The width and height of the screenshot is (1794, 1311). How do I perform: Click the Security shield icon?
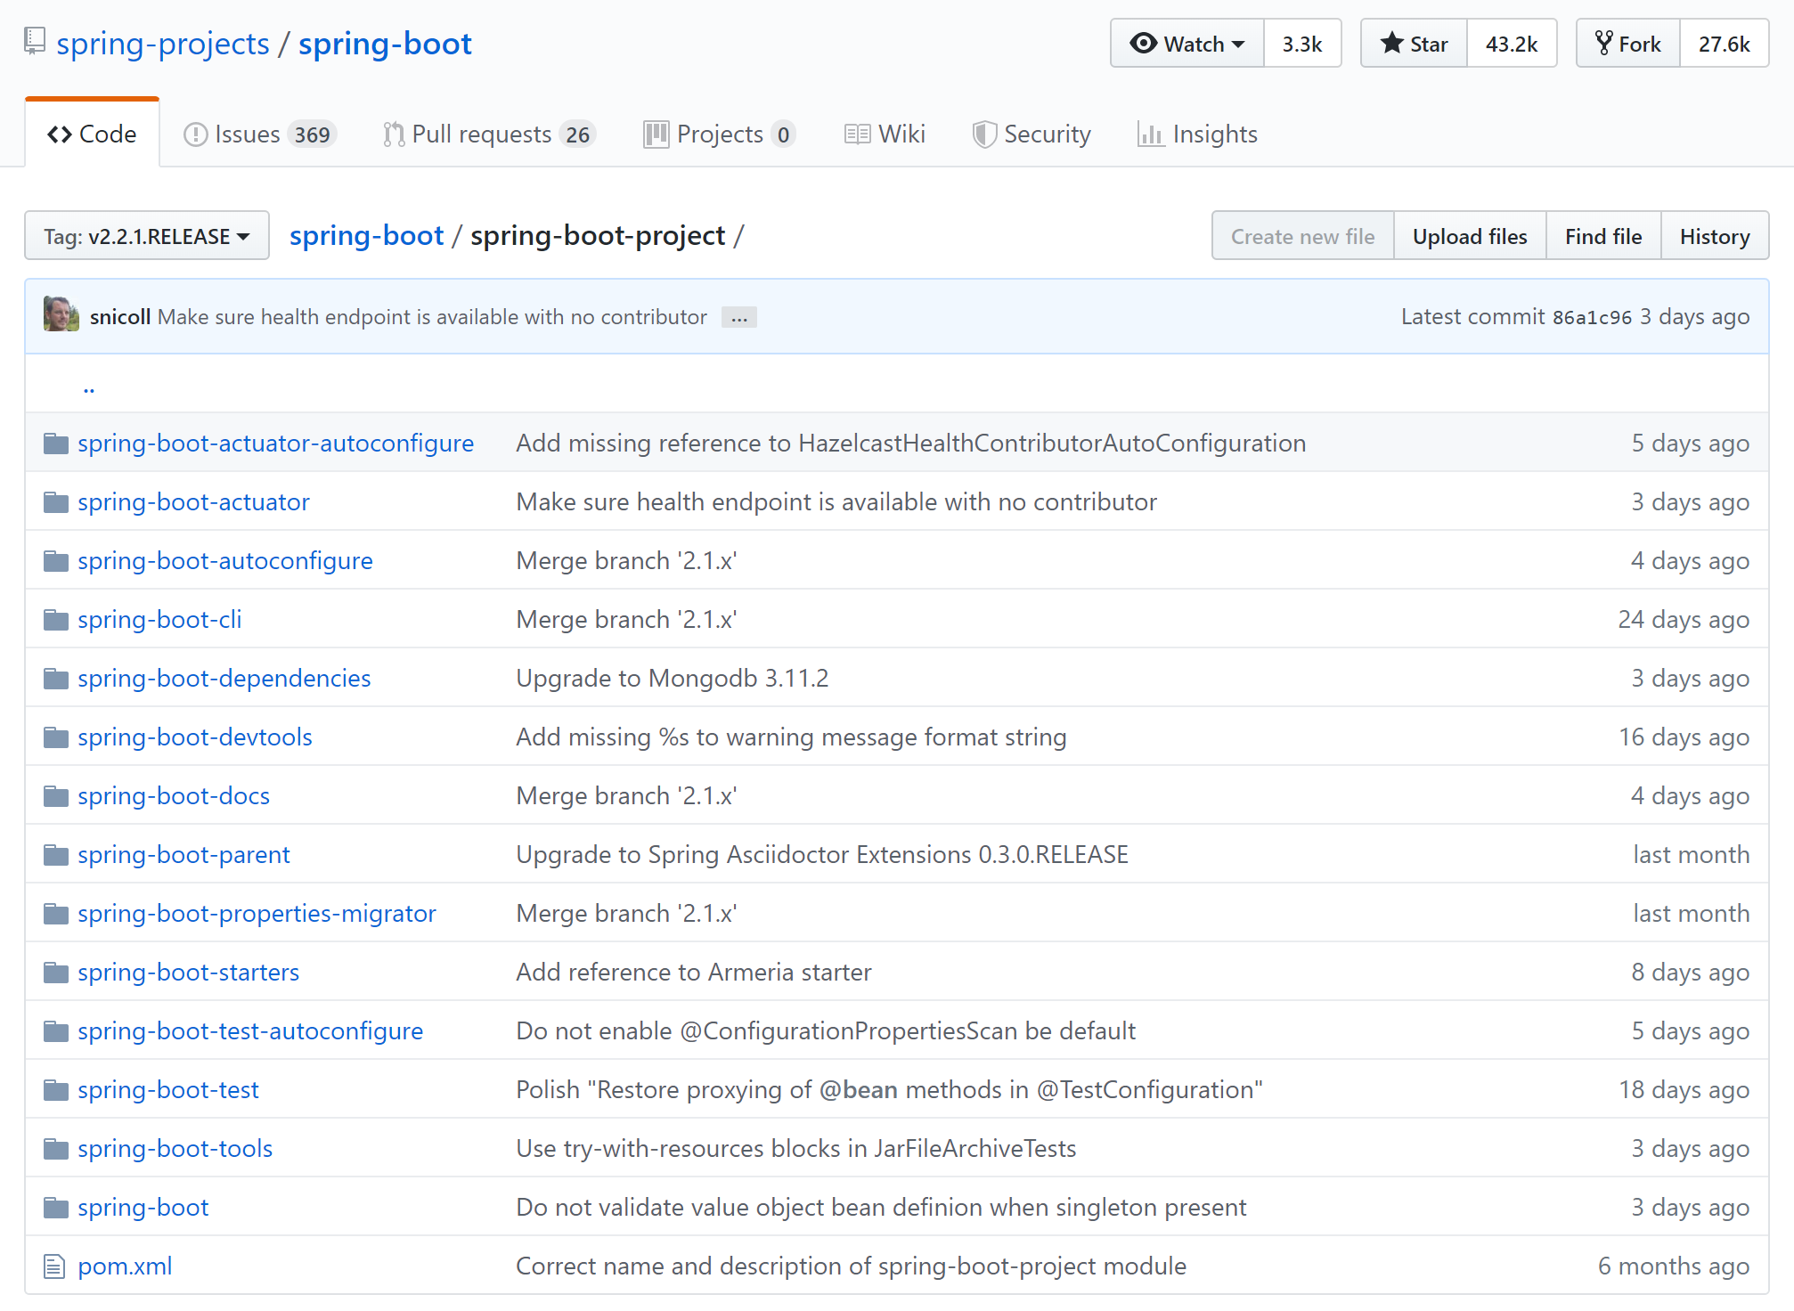coord(983,134)
